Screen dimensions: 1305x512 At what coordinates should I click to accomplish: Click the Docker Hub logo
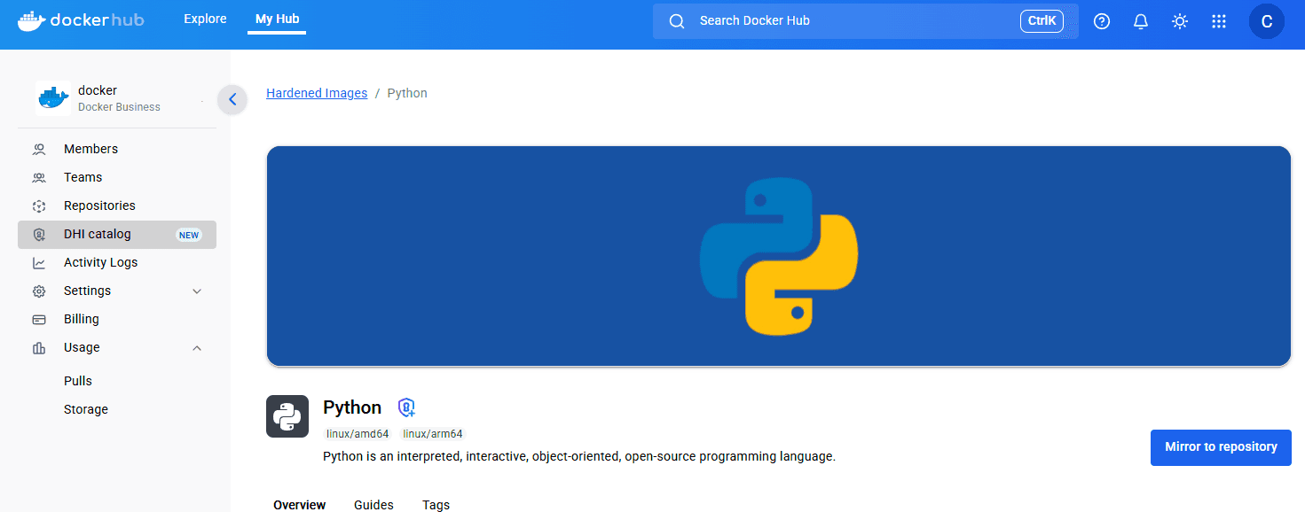[81, 20]
